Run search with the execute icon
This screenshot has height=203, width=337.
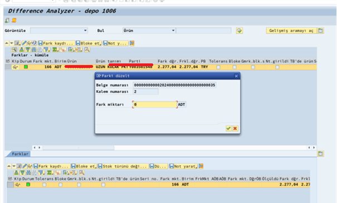(239, 31)
